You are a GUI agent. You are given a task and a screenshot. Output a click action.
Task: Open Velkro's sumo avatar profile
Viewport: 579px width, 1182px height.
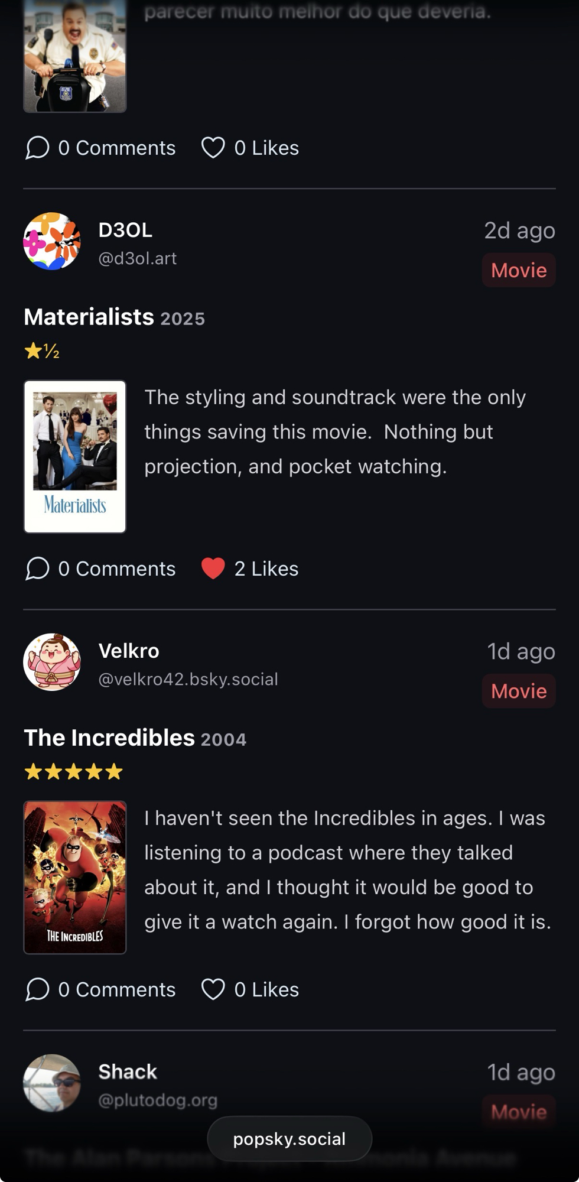(52, 662)
